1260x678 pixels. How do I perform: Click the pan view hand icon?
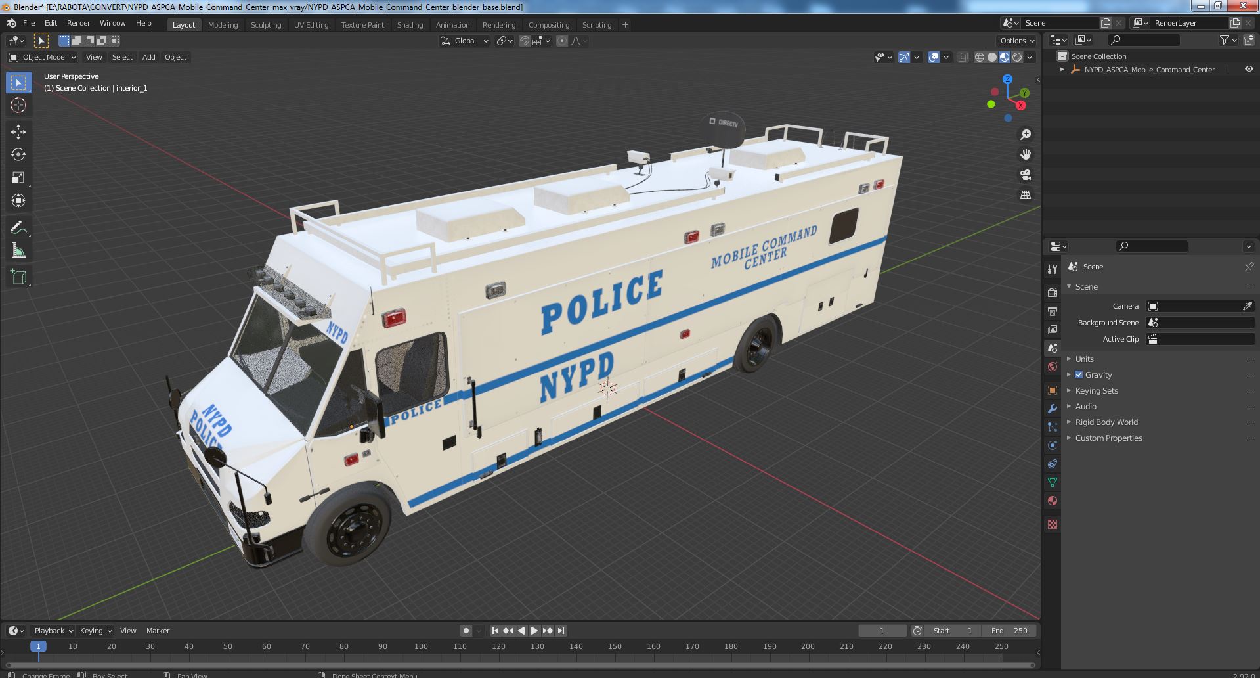point(1025,154)
